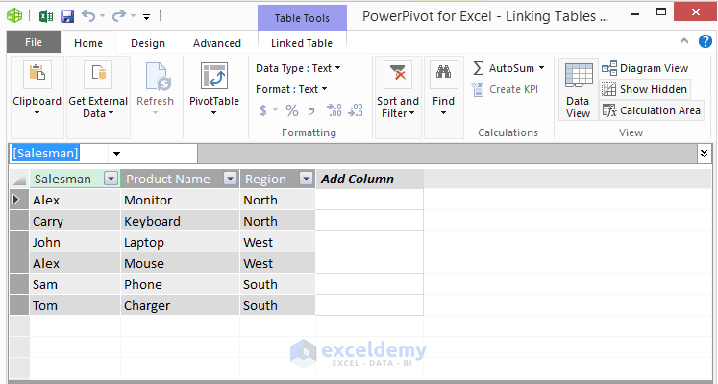The image size is (718, 384).
Task: Toggle the Calculation Area
Action: (651, 110)
